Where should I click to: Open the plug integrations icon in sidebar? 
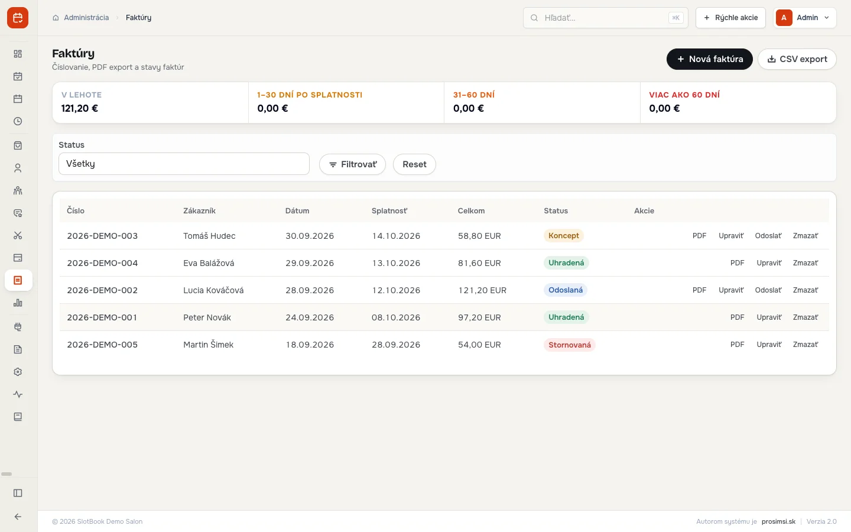(x=18, y=327)
